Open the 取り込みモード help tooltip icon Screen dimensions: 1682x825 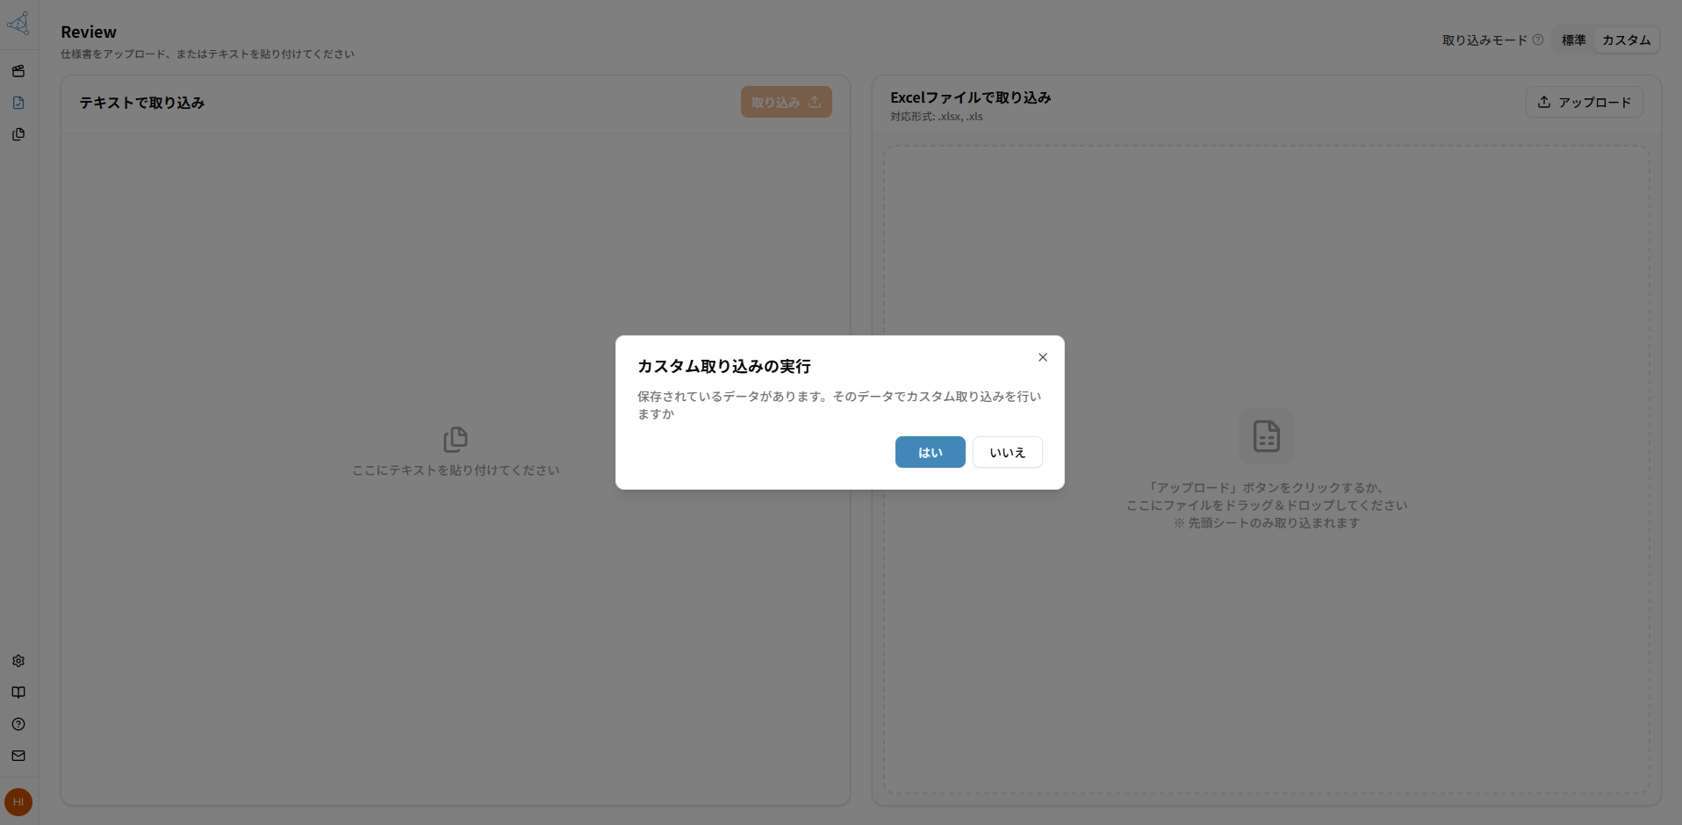click(1539, 39)
